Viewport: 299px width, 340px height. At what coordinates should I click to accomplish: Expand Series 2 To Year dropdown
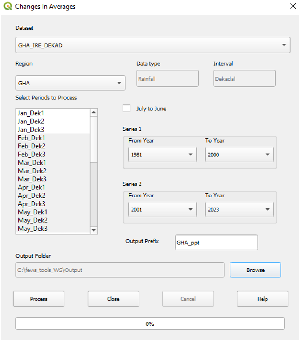click(239, 210)
